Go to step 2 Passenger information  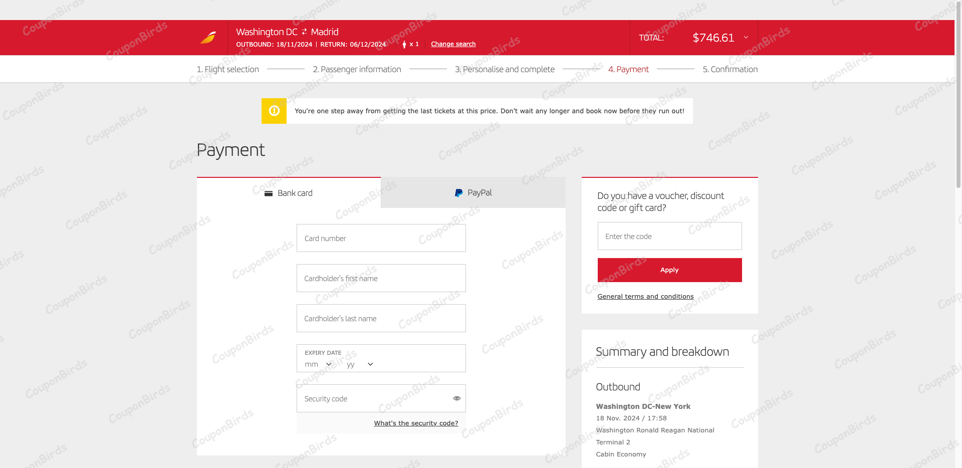tap(357, 69)
